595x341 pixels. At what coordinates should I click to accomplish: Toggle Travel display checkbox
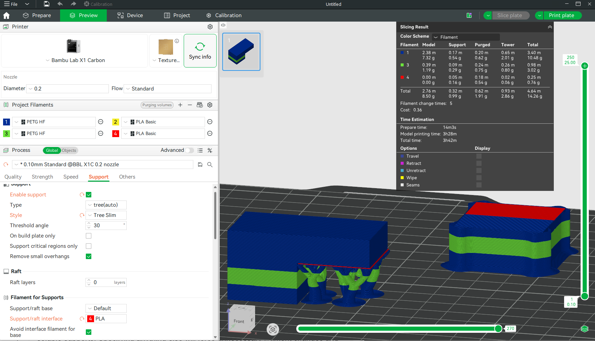pos(479,156)
